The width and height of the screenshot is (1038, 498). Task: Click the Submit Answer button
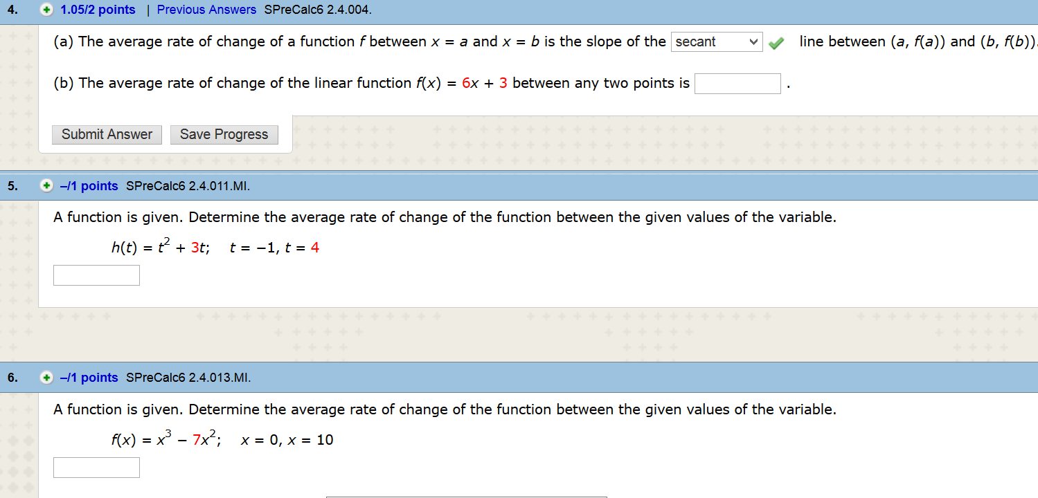coord(107,134)
